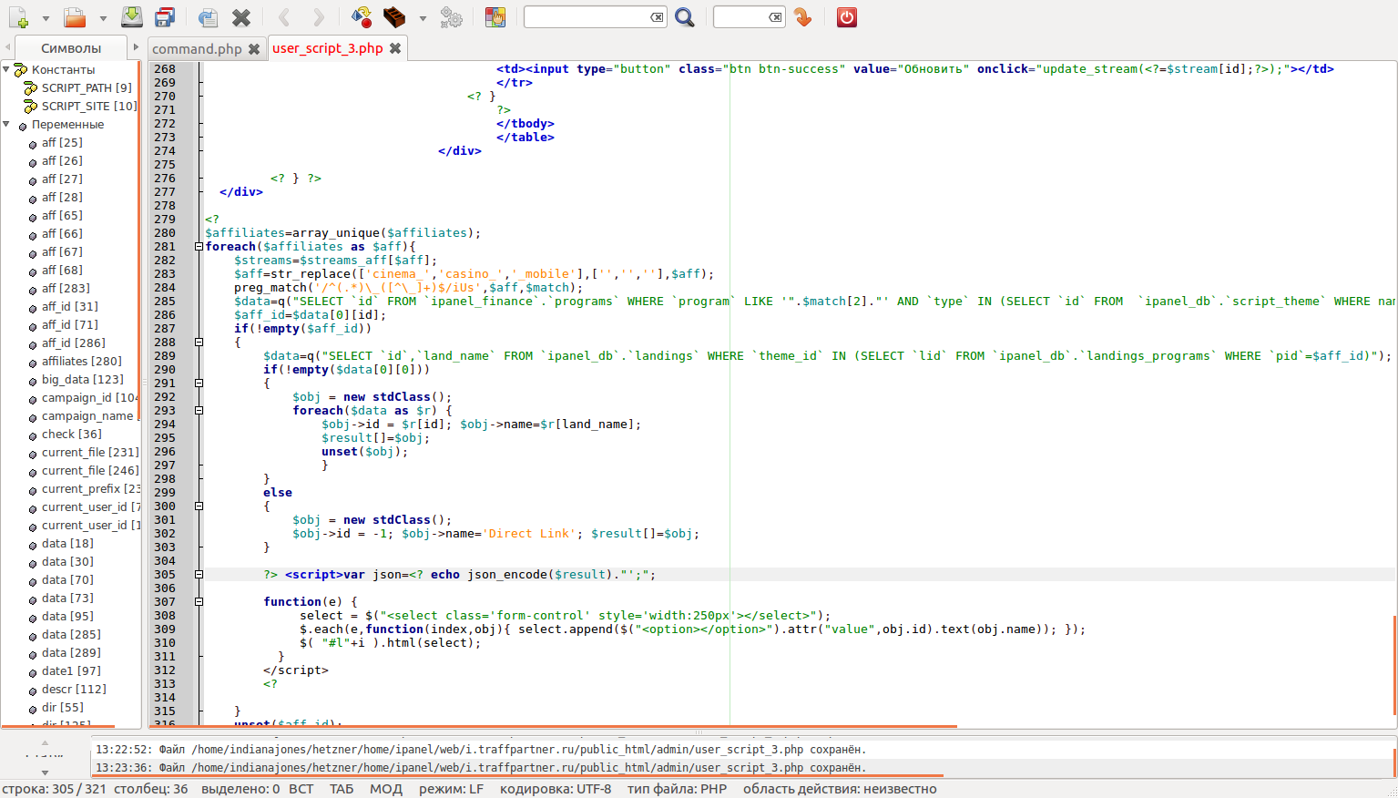This screenshot has width=1398, height=798.
Task: Jump to current_file [231] symbol
Action: (x=90, y=452)
